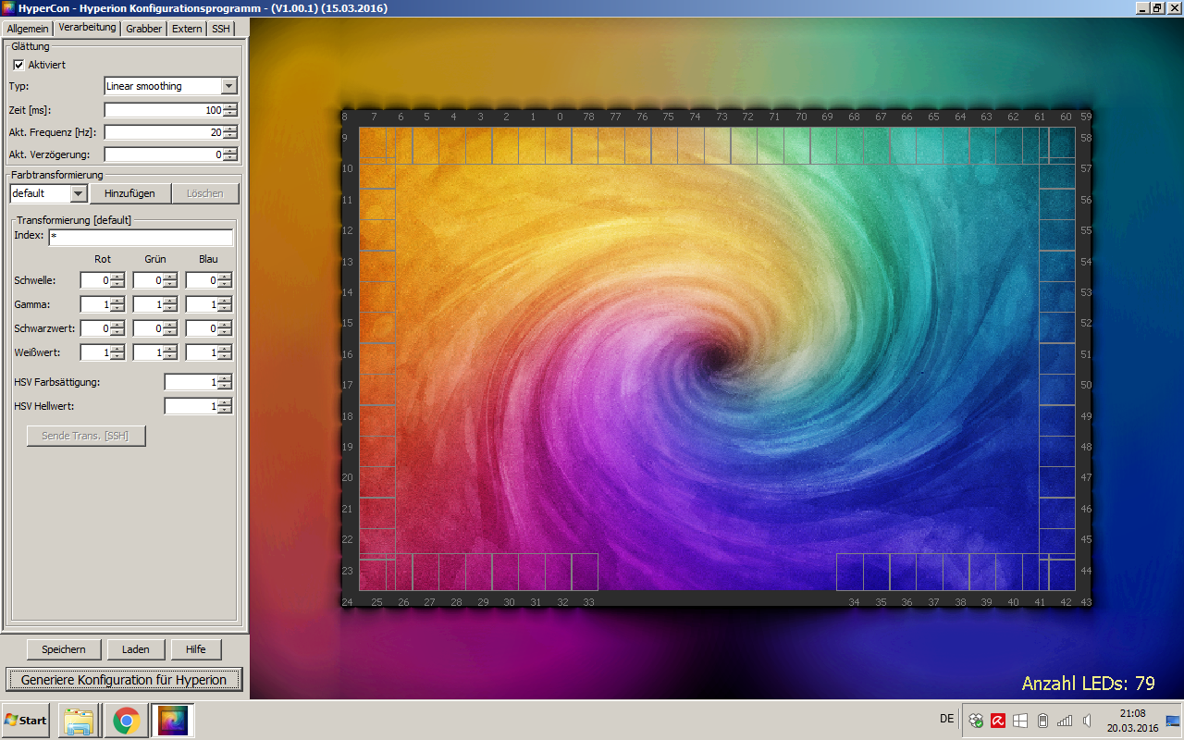Click the Windows Start button
1184x740 pixels.
[26, 720]
